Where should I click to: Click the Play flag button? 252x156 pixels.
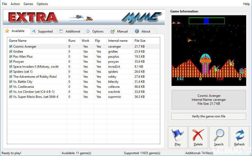178,137
